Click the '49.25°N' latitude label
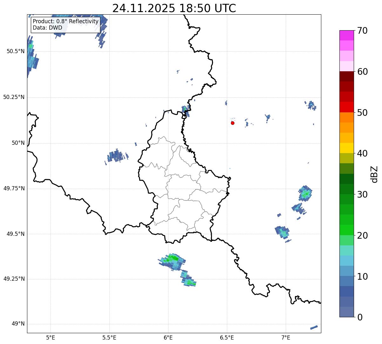Screen dimensions: 382x344 click(x=14, y=279)
